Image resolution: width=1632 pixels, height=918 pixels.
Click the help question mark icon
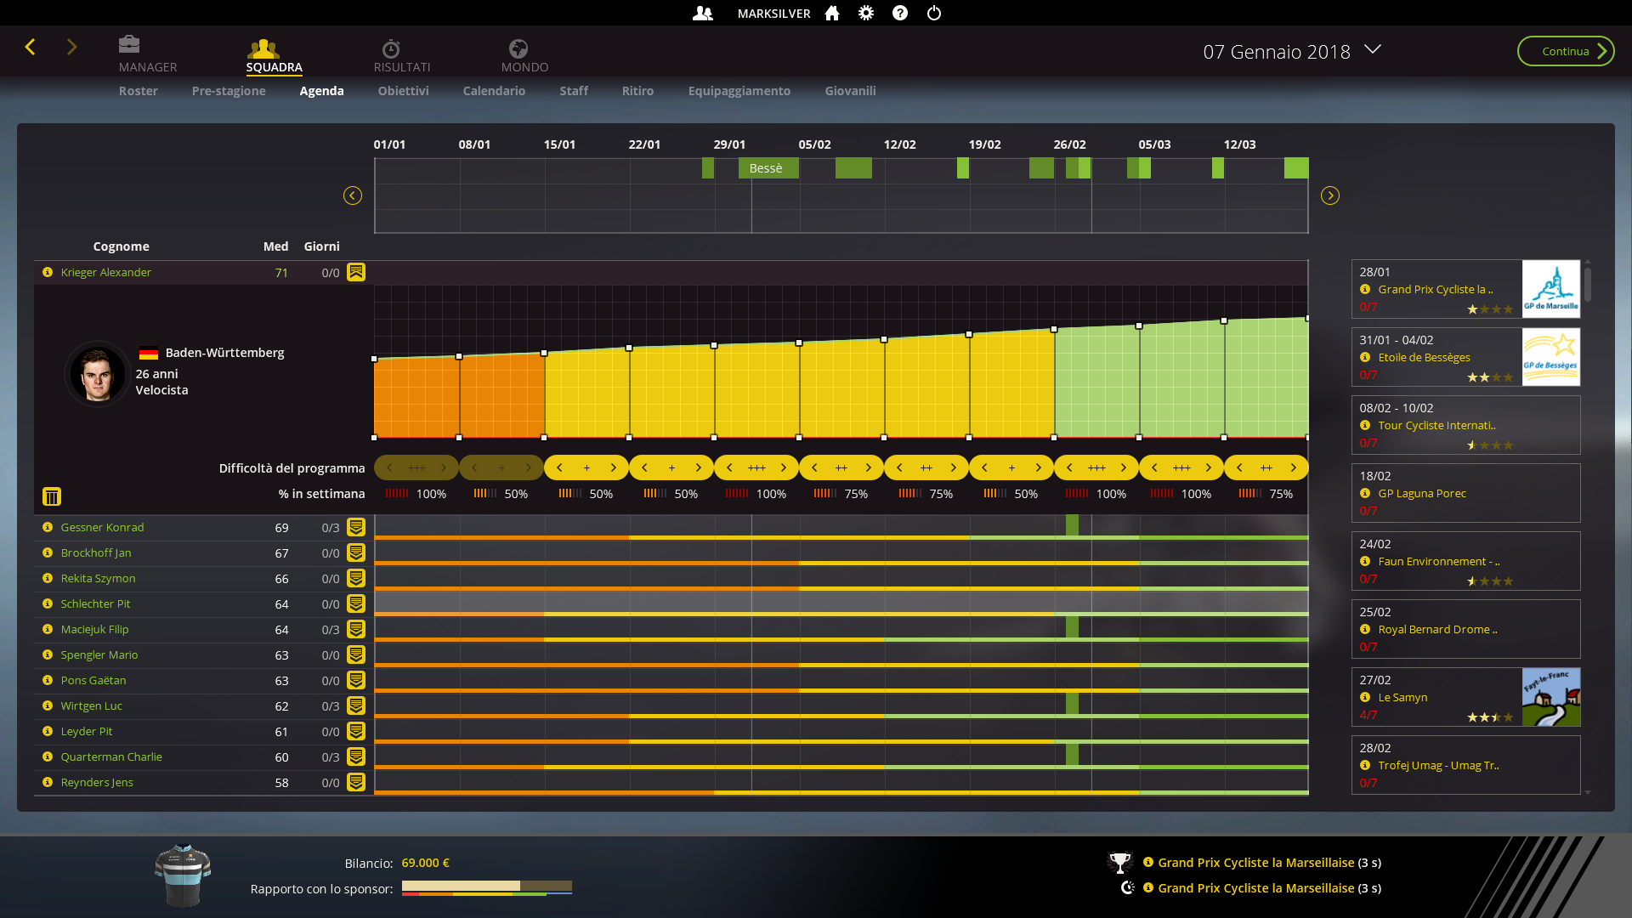(900, 13)
